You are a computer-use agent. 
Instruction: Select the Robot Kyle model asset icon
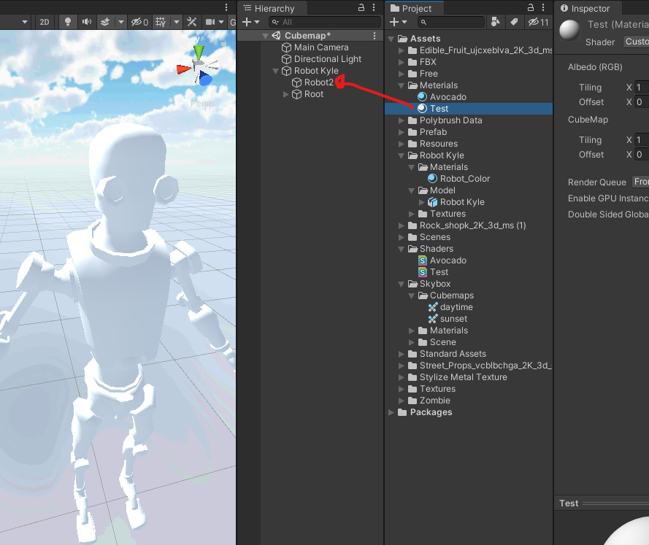[432, 202]
